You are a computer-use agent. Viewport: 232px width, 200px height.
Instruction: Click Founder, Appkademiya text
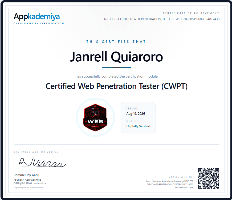click(27, 180)
